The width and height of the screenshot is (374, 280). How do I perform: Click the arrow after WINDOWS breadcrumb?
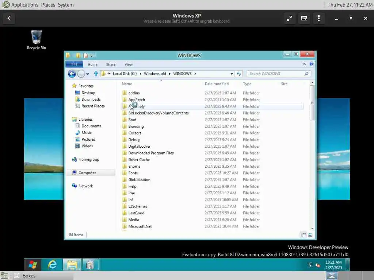[195, 74]
